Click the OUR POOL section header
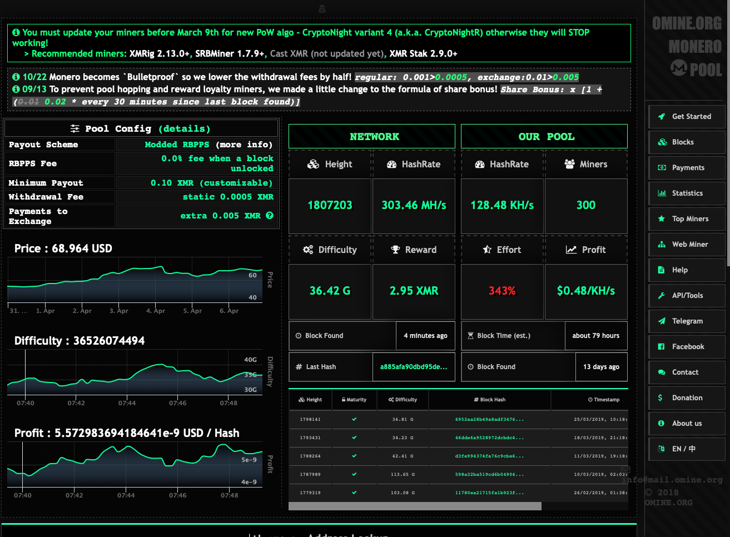The height and width of the screenshot is (537, 730). click(544, 136)
